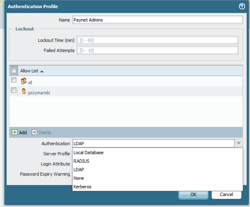This screenshot has width=250, height=207.
Task: Click the Authentication Profile title
Action: click(33, 7)
